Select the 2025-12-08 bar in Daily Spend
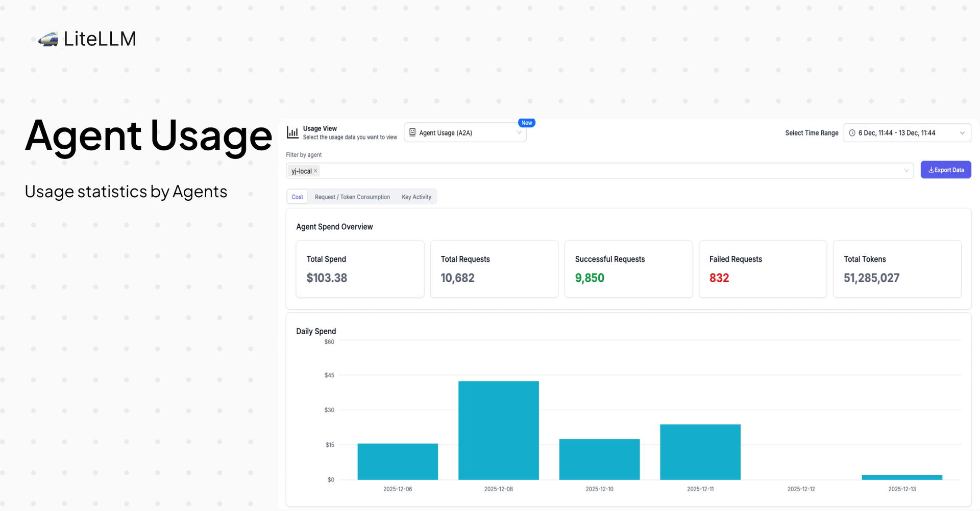This screenshot has height=511, width=980. click(498, 431)
